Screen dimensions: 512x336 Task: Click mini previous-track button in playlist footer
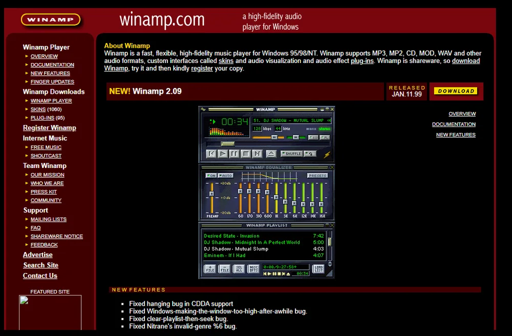265,274
